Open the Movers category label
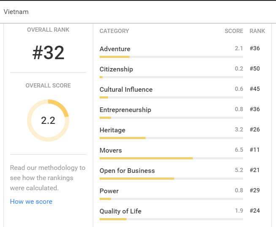Screen dimensions: 276x227 pos(111,150)
